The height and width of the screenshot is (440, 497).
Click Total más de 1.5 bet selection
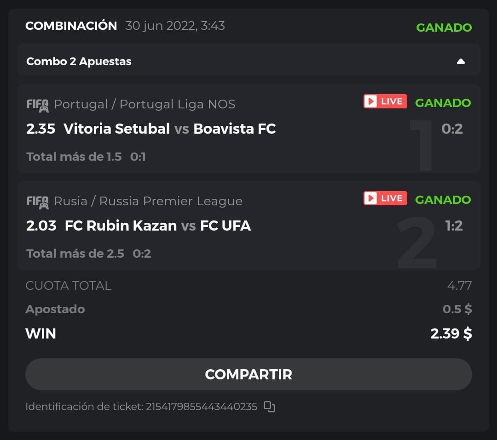coord(74,157)
